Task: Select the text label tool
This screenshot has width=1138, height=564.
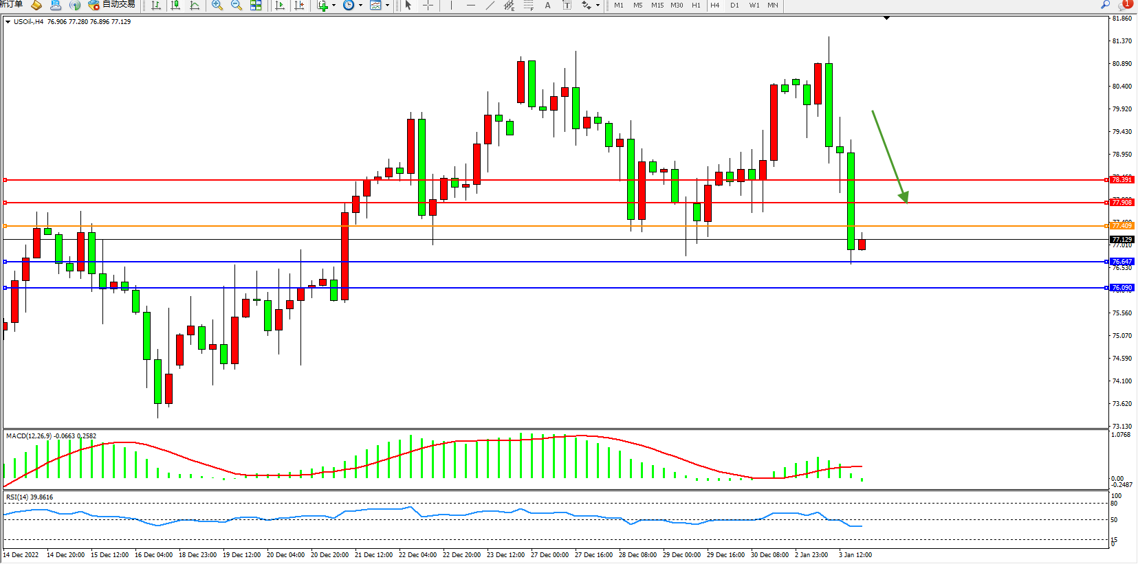Action: tap(567, 5)
